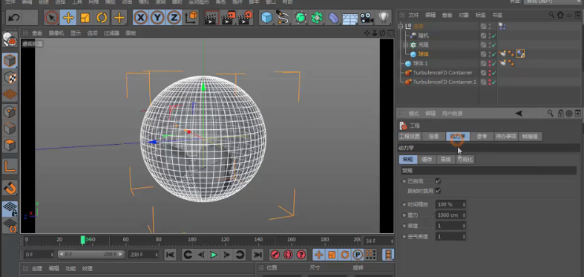Add a Camera object
Viewport: 584px width, 277px height.
[367, 18]
